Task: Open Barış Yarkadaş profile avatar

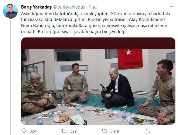Action: 10,11
